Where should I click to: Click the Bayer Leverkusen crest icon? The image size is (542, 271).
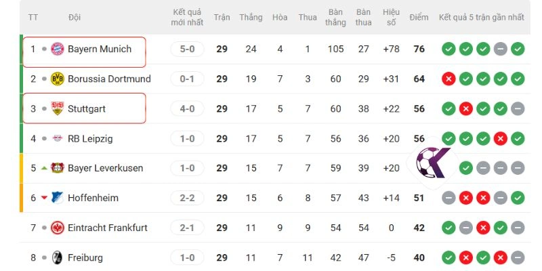[x=57, y=168]
